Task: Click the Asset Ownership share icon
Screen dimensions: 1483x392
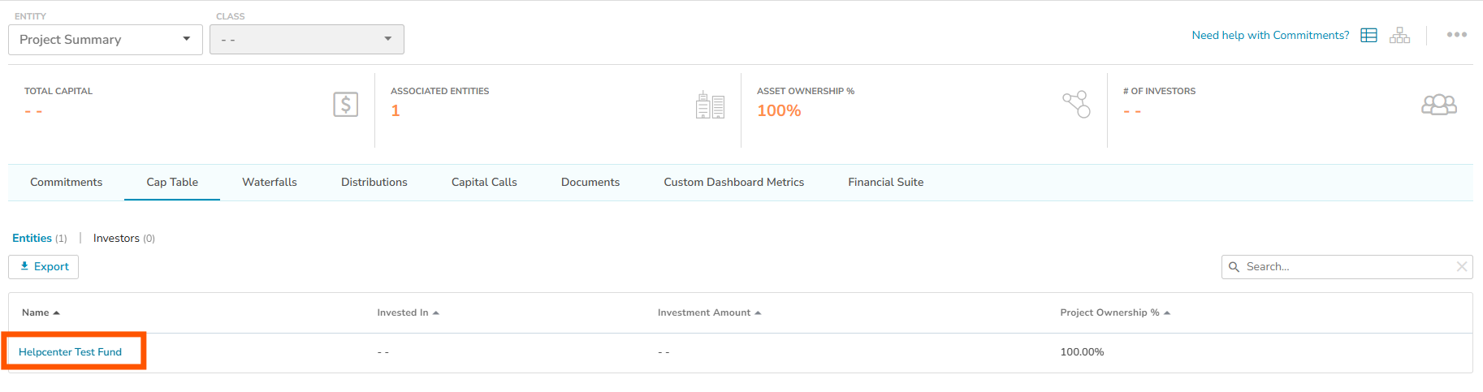Action: 1076,105
